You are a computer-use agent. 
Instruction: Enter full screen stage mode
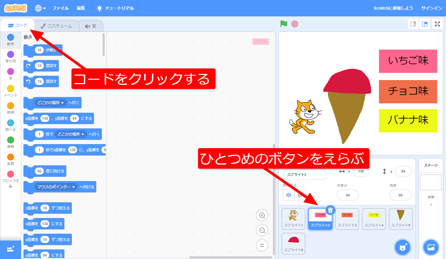click(437, 24)
